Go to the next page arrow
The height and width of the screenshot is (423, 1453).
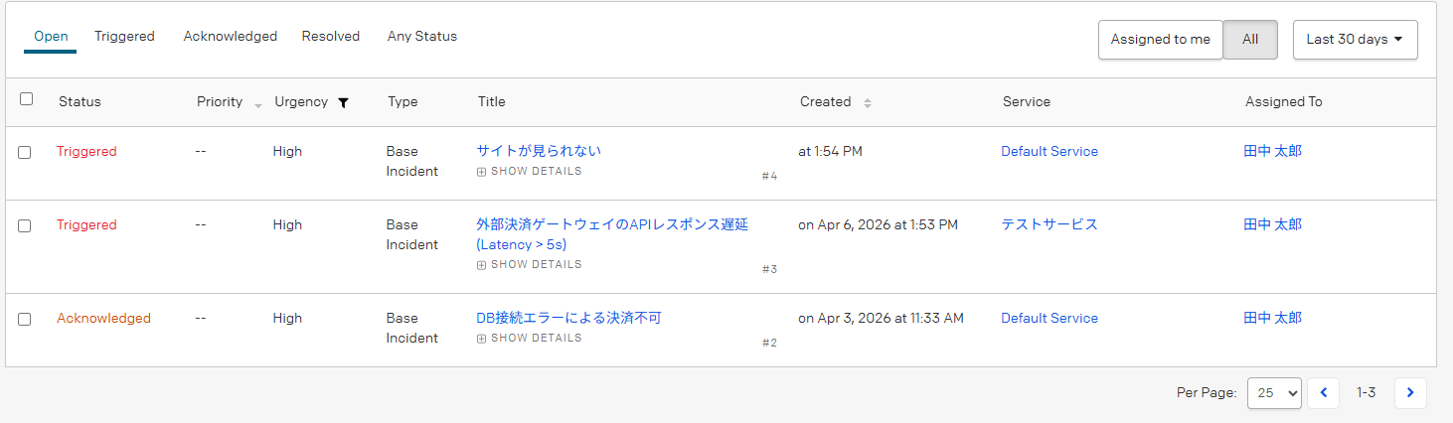click(1410, 393)
